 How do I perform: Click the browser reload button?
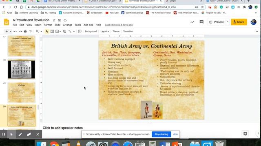pos(15,7)
